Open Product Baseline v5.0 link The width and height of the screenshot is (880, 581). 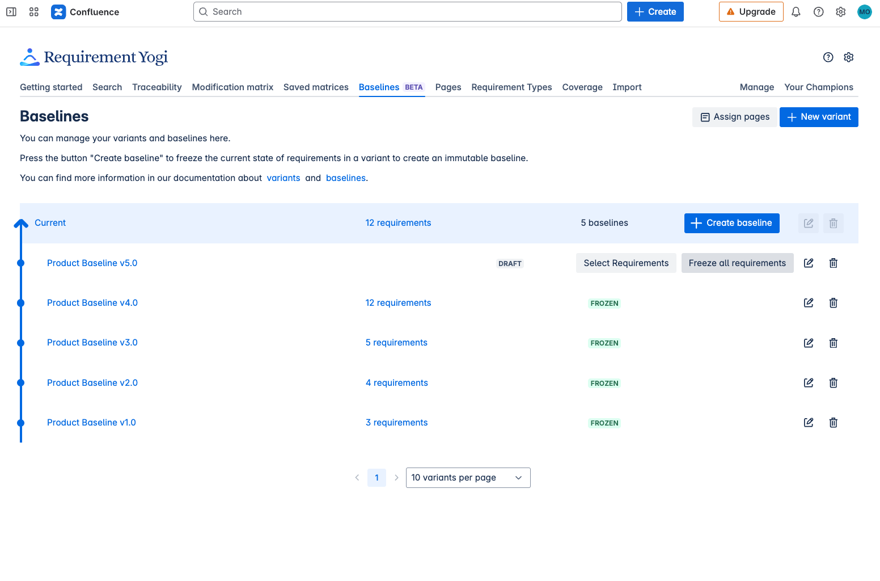[x=92, y=263]
